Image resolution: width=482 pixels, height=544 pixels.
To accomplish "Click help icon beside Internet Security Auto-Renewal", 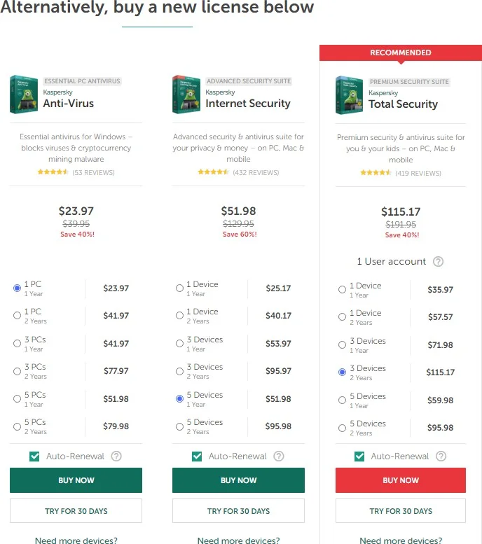I will tap(279, 456).
